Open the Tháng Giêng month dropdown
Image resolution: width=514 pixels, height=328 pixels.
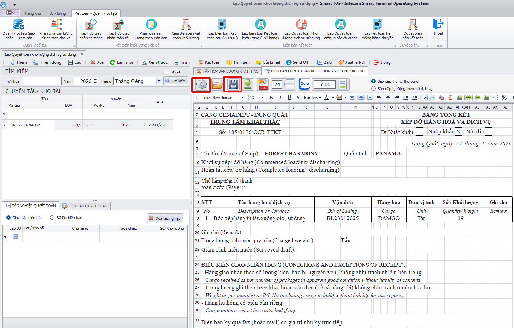[159, 81]
